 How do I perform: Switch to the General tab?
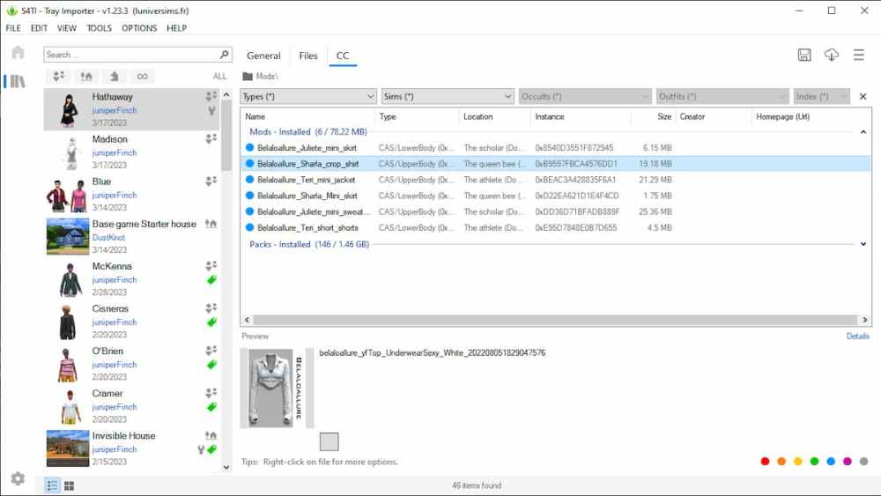263,56
